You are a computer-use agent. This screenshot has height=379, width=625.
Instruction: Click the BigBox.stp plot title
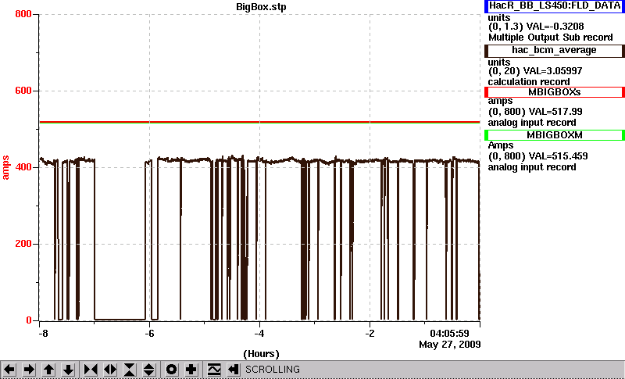click(261, 7)
